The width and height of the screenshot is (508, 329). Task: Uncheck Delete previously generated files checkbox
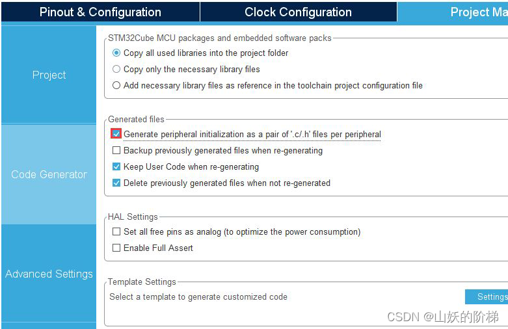tap(116, 183)
